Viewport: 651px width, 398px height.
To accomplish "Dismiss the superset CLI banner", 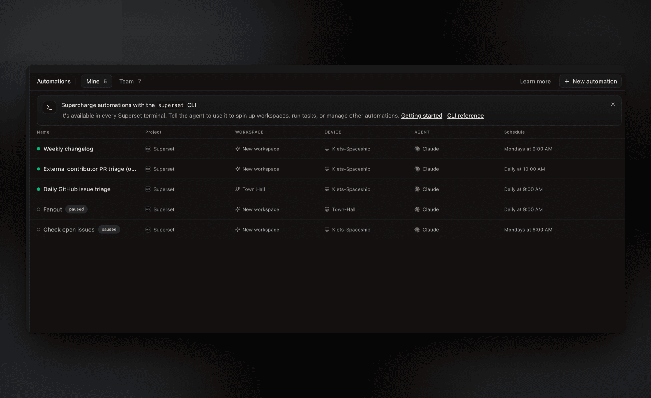I will click(613, 104).
